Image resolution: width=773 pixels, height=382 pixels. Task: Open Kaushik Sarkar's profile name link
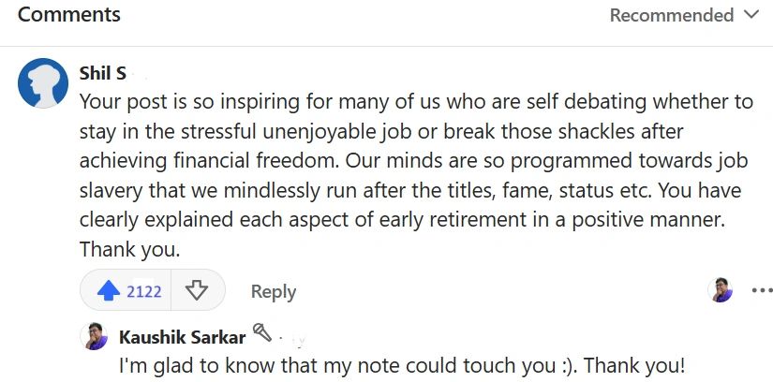click(x=183, y=336)
